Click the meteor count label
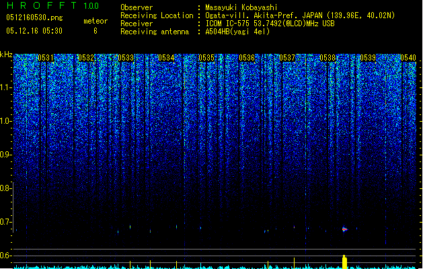Image resolution: width=423 pixels, height=269 pixels. tap(95, 21)
